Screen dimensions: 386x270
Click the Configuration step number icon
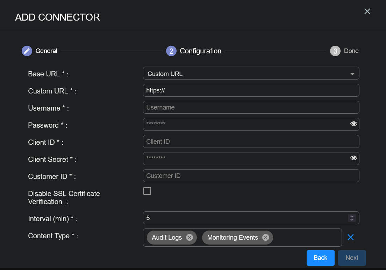tap(171, 51)
